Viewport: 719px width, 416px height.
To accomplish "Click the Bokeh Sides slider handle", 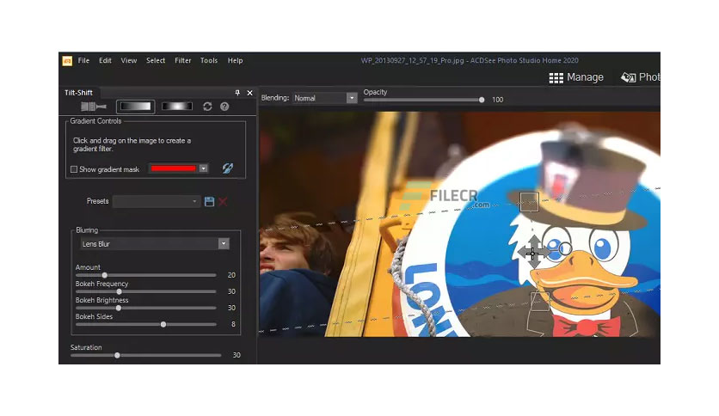I will tap(163, 324).
